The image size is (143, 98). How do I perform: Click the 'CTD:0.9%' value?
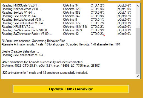97,16
